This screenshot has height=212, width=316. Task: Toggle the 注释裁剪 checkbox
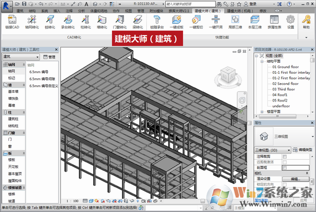click(284, 157)
